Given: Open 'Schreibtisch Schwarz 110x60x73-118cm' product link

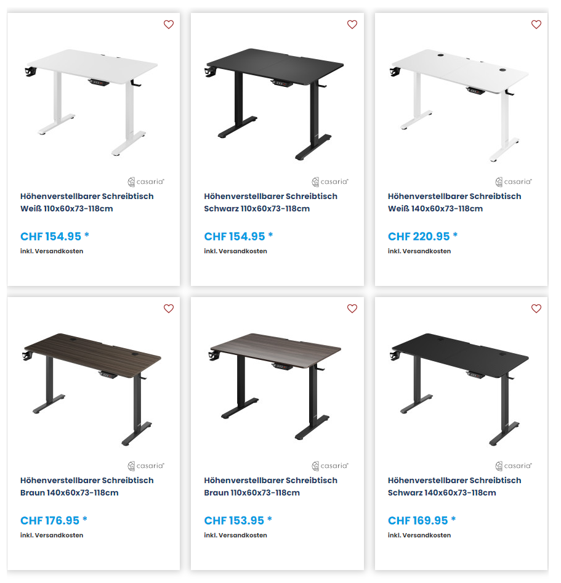Looking at the screenshot, I should [270, 202].
